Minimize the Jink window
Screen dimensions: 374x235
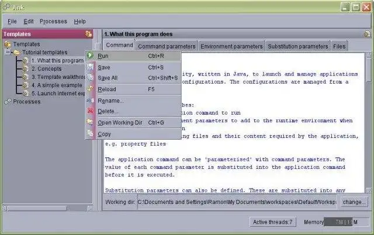point(345,7)
